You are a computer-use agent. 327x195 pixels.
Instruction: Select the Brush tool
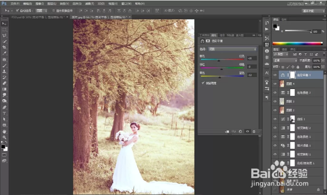point(4,65)
